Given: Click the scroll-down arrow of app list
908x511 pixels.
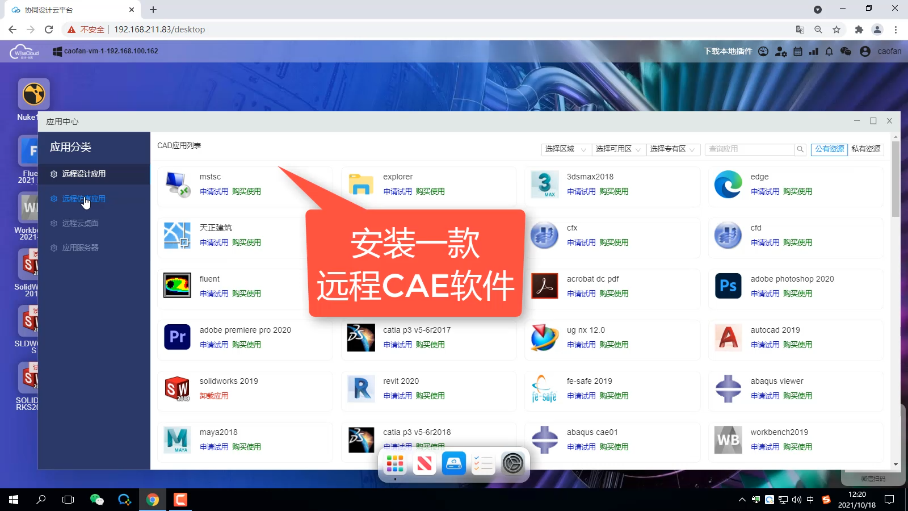Looking at the screenshot, I should click(896, 464).
